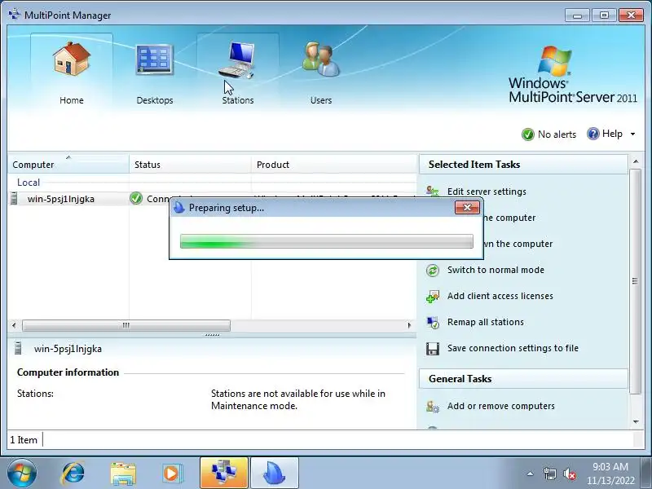
Task: Click the floppy disk save icon
Action: tap(433, 349)
